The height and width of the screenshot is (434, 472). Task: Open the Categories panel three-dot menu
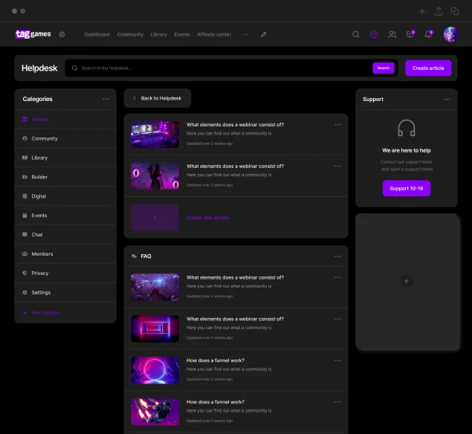pyautogui.click(x=106, y=99)
